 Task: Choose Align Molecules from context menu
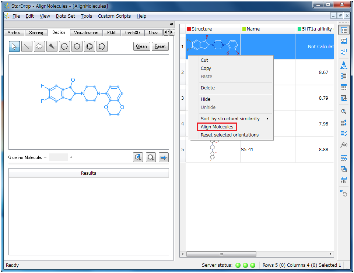(217, 127)
